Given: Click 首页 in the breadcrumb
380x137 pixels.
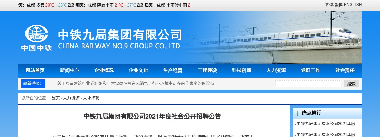Looking at the screenshot, I should (x=55, y=98).
